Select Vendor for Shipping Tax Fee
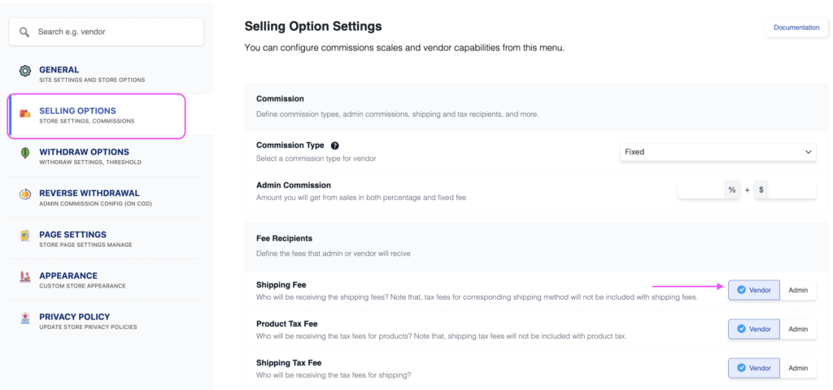Screen dimensions: 833x390 pos(753,368)
